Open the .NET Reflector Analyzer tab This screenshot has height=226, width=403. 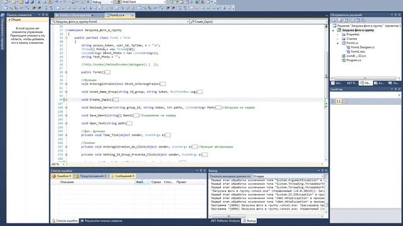(x=225, y=221)
